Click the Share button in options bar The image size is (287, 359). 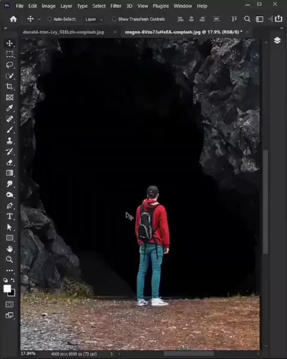tap(278, 19)
